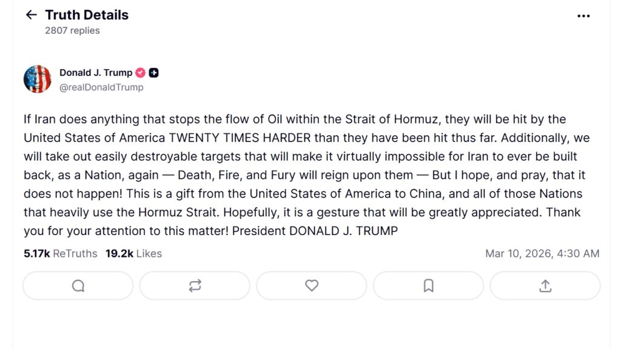Click the President DONALD J. TRUMP signature text
Image resolution: width=621 pixels, height=349 pixels.
315,231
